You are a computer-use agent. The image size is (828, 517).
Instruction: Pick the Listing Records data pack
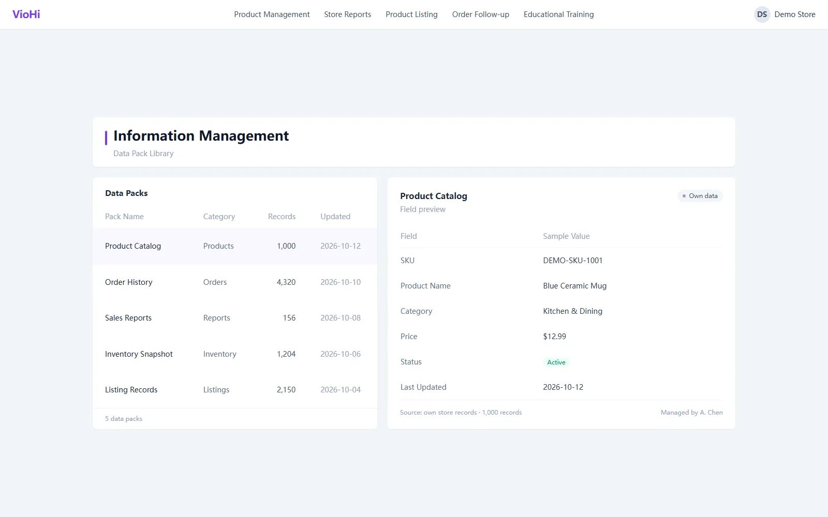[x=235, y=390]
